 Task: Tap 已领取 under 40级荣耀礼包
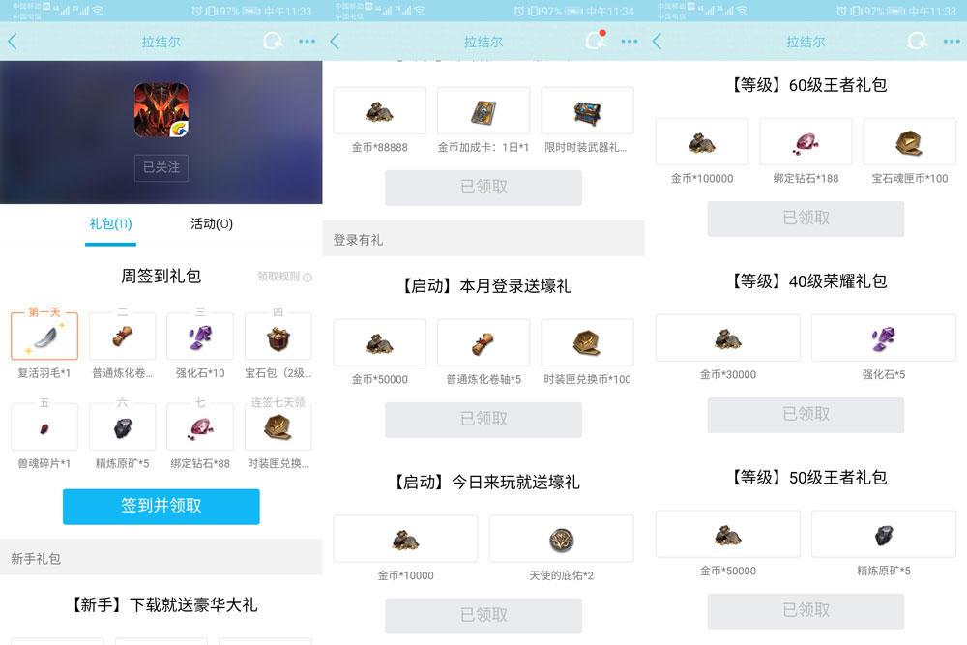tap(806, 415)
